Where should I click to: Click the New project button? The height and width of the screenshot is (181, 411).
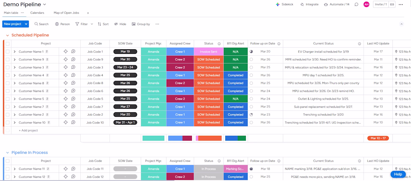(x=13, y=24)
